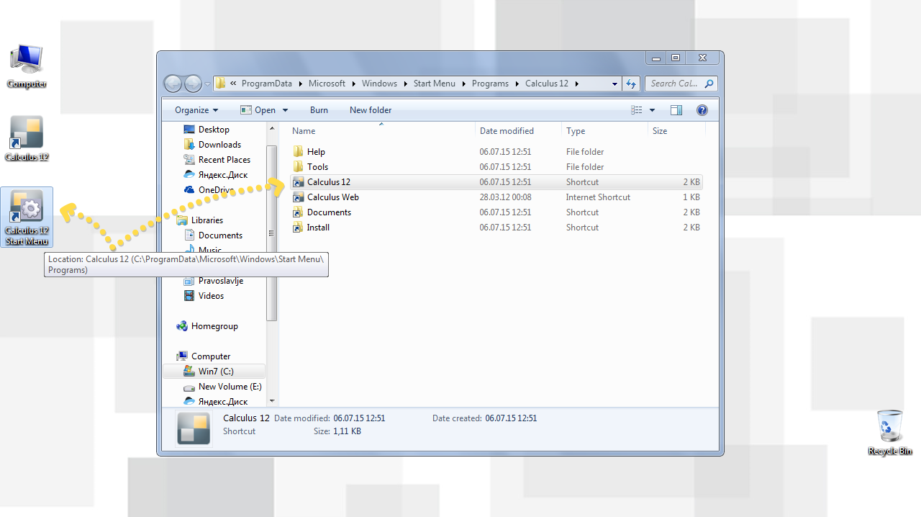This screenshot has height=517, width=921.
Task: Select the Calculus 12 file name
Action: coord(329,182)
